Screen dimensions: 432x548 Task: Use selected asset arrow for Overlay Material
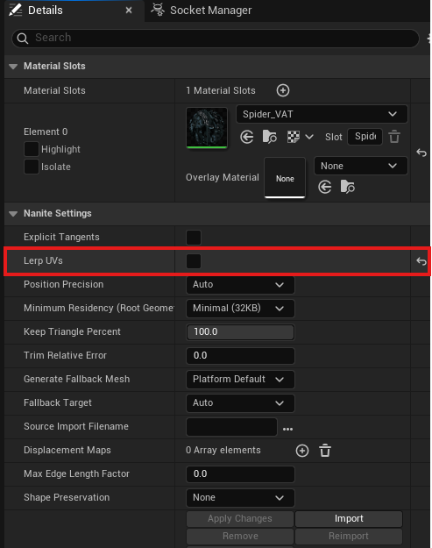325,187
